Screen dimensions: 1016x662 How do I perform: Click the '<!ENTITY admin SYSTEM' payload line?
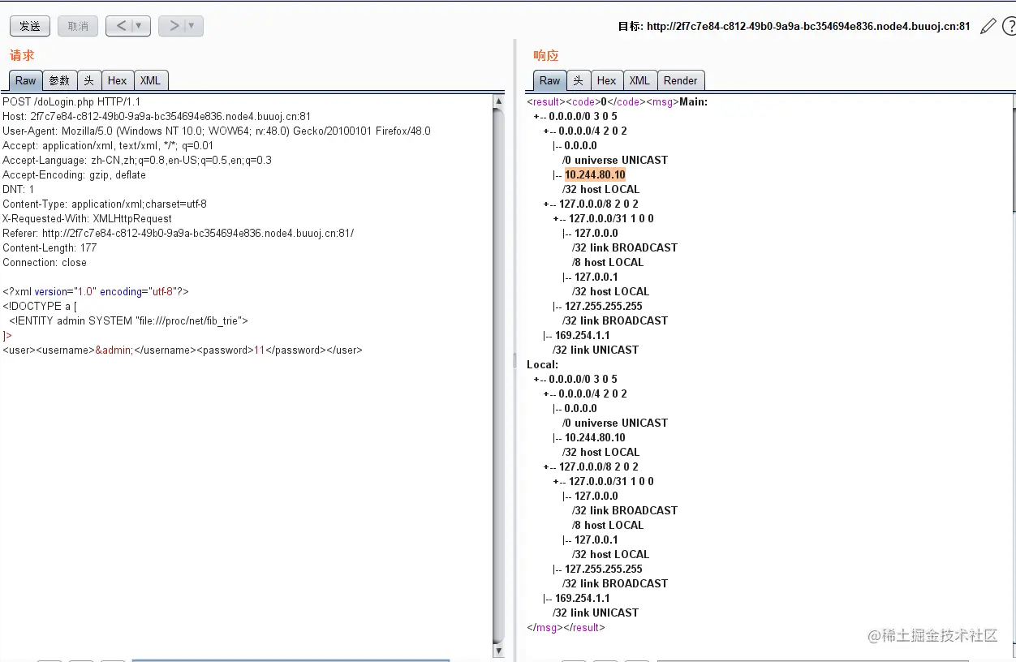click(x=128, y=320)
